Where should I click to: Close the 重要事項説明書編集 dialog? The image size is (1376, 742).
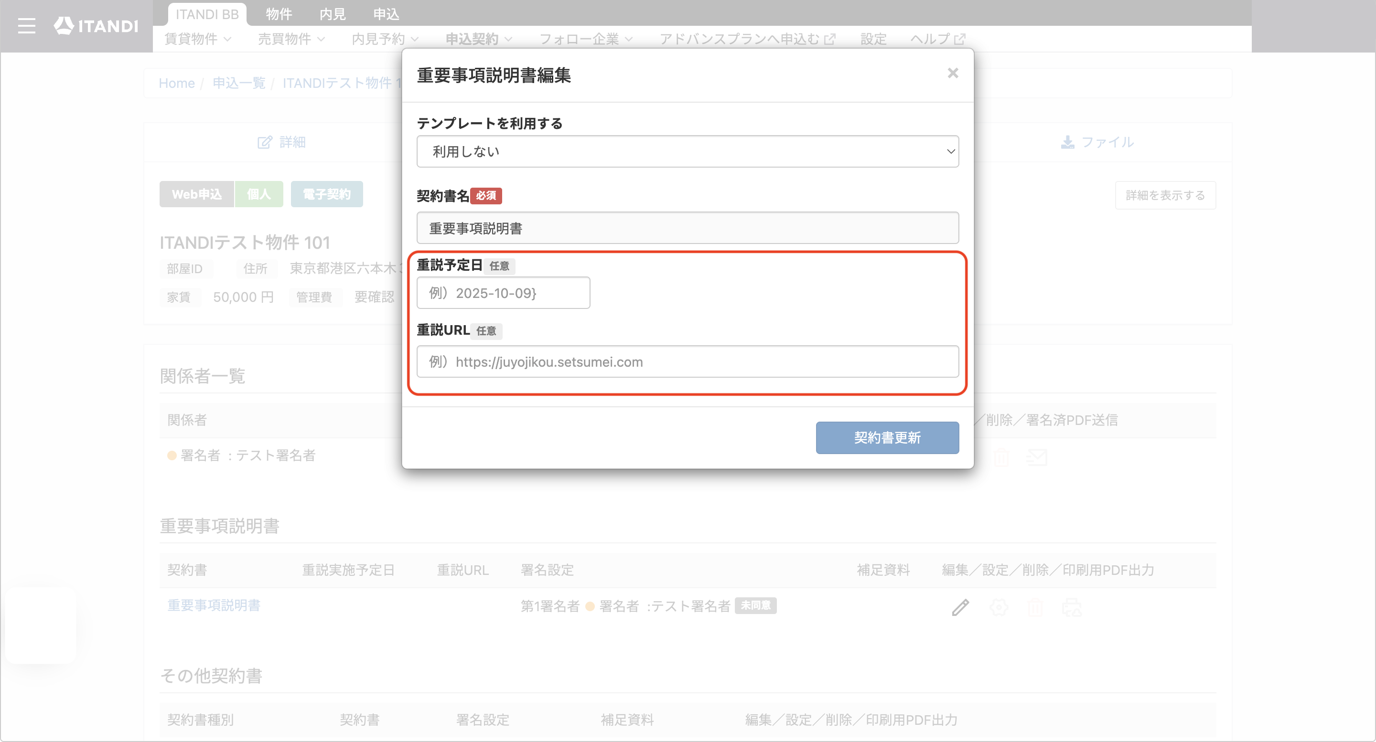pyautogui.click(x=952, y=73)
